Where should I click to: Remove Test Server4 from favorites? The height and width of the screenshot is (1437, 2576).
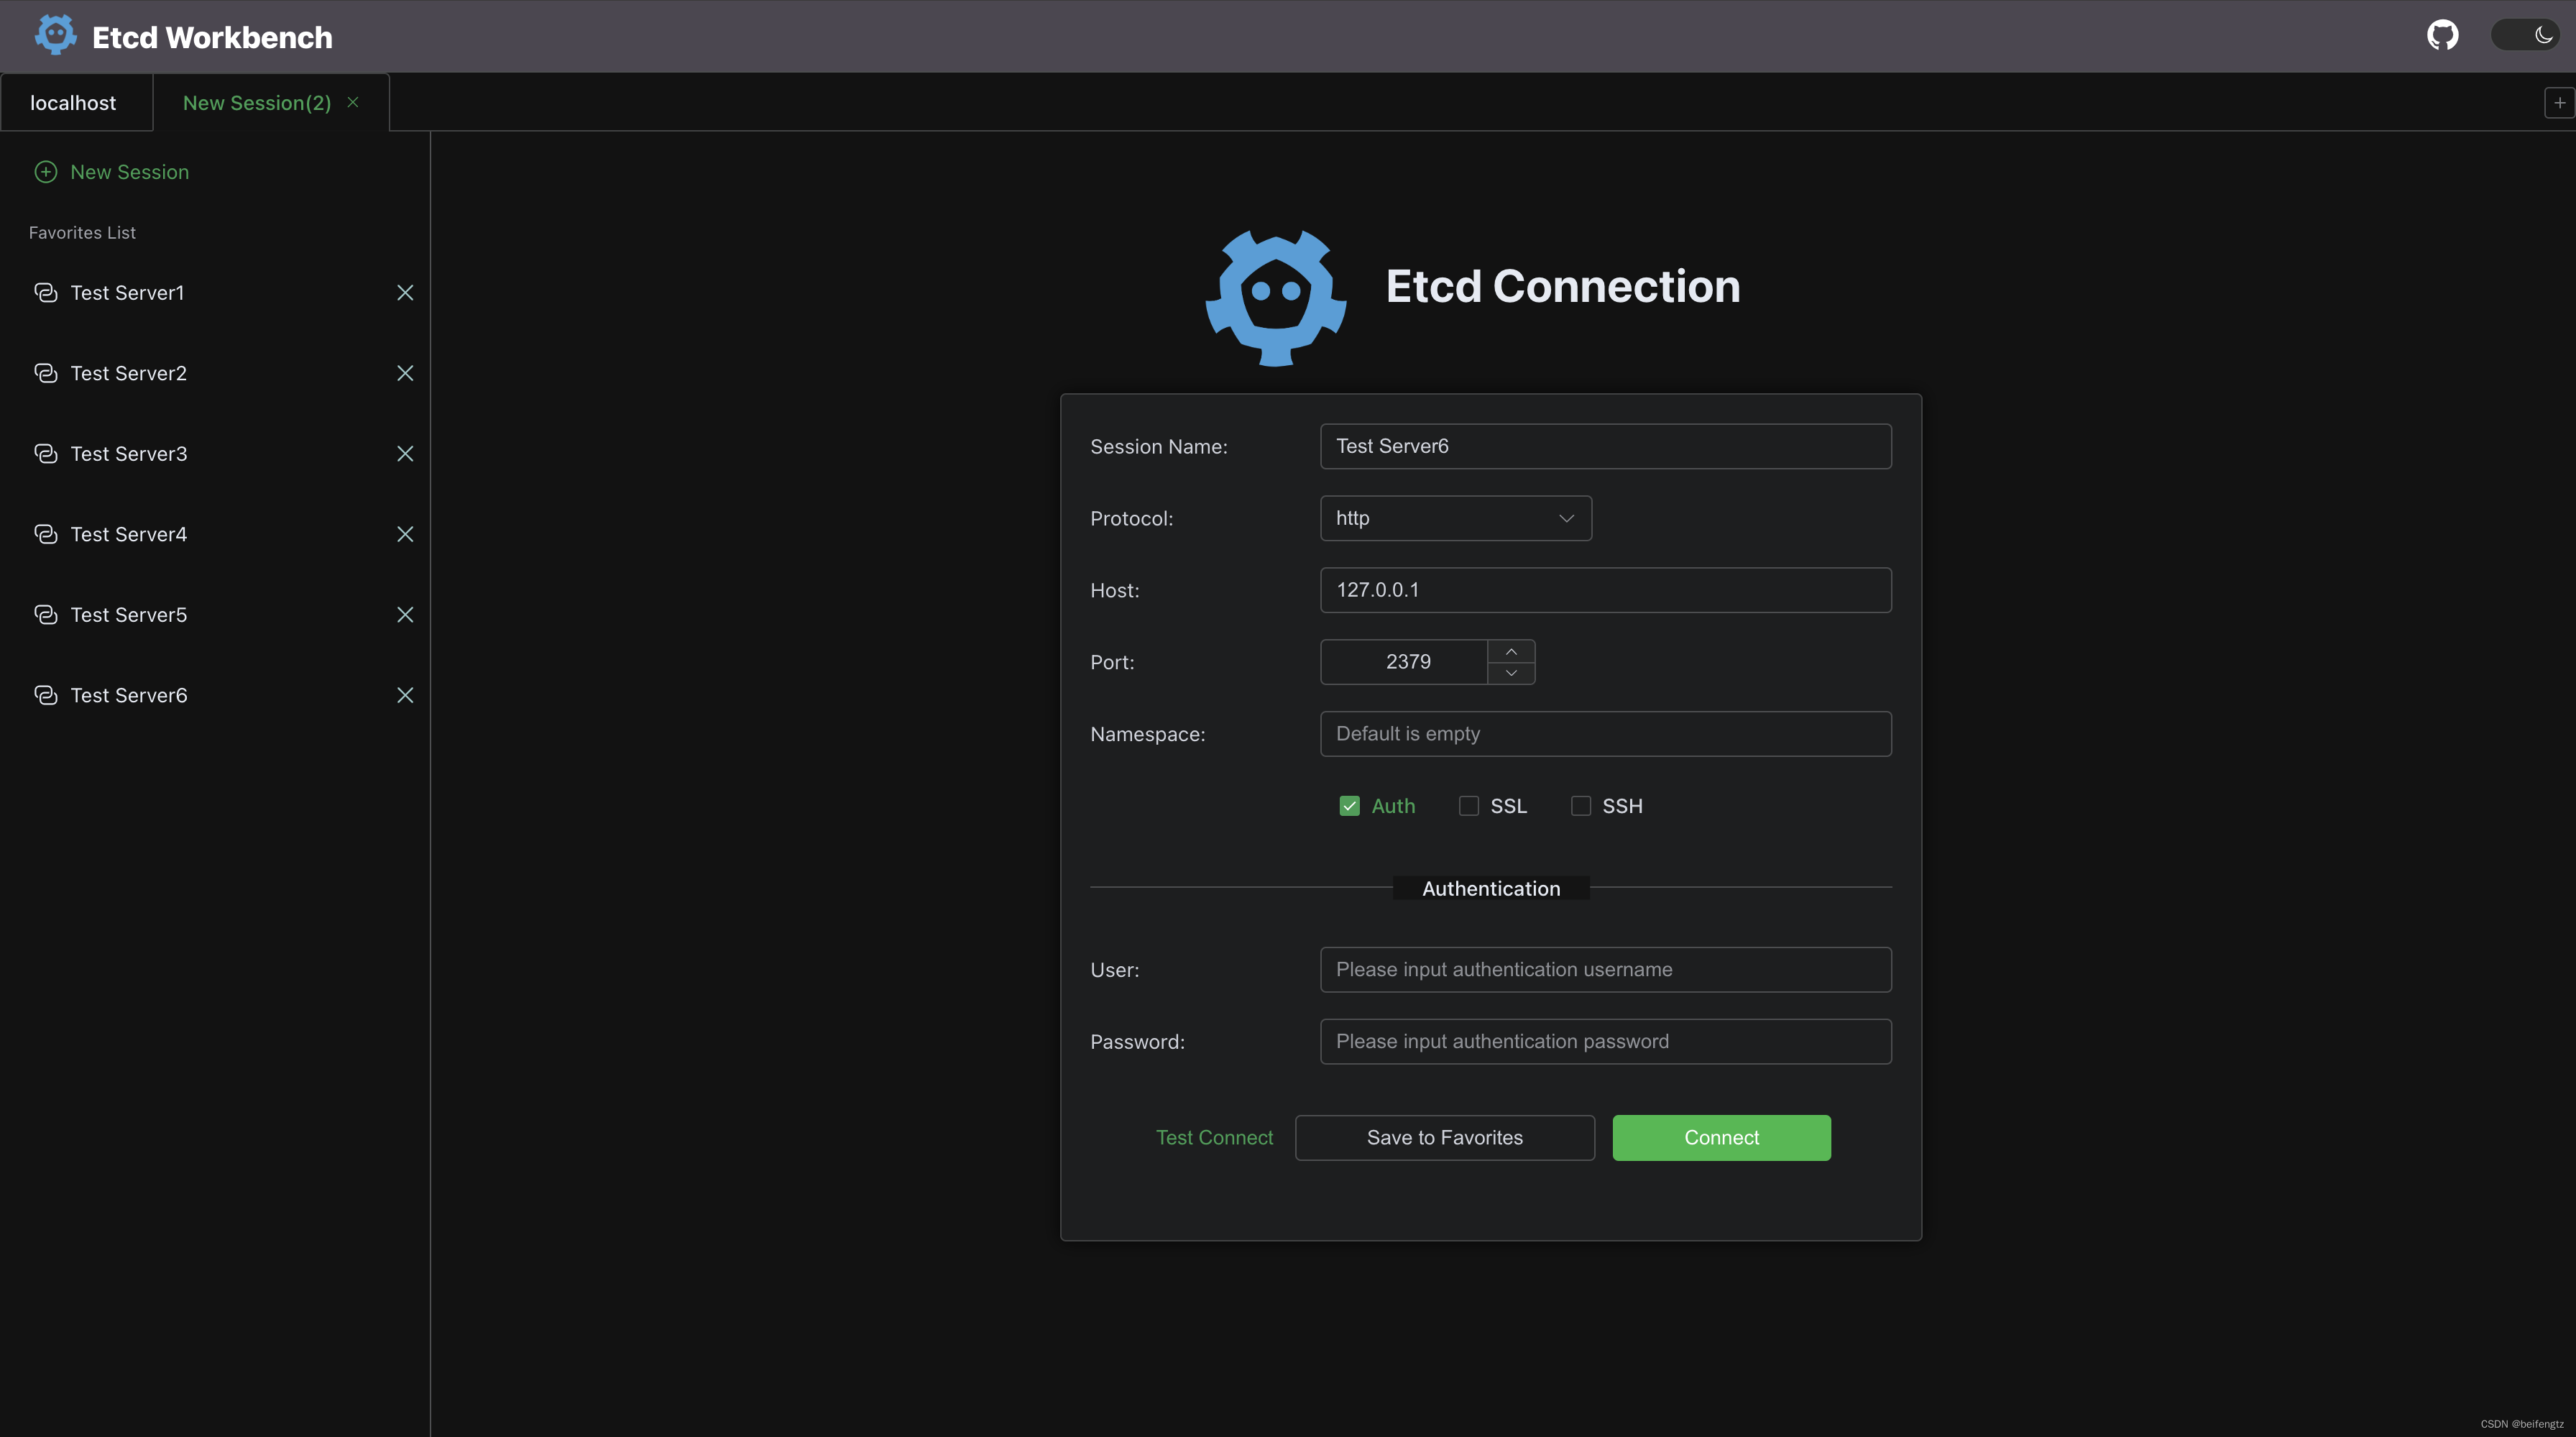(405, 534)
